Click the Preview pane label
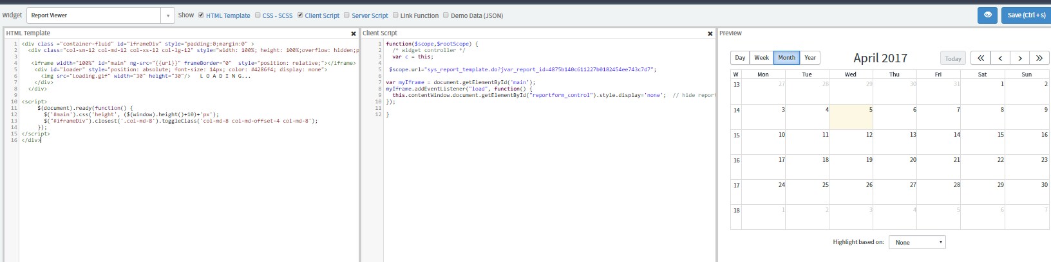The height and width of the screenshot is (262, 1051). 730,33
